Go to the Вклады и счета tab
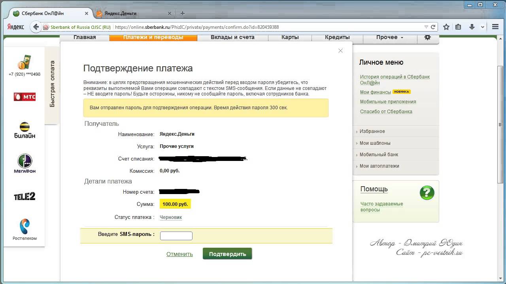The width and height of the screenshot is (506, 284). (x=232, y=37)
